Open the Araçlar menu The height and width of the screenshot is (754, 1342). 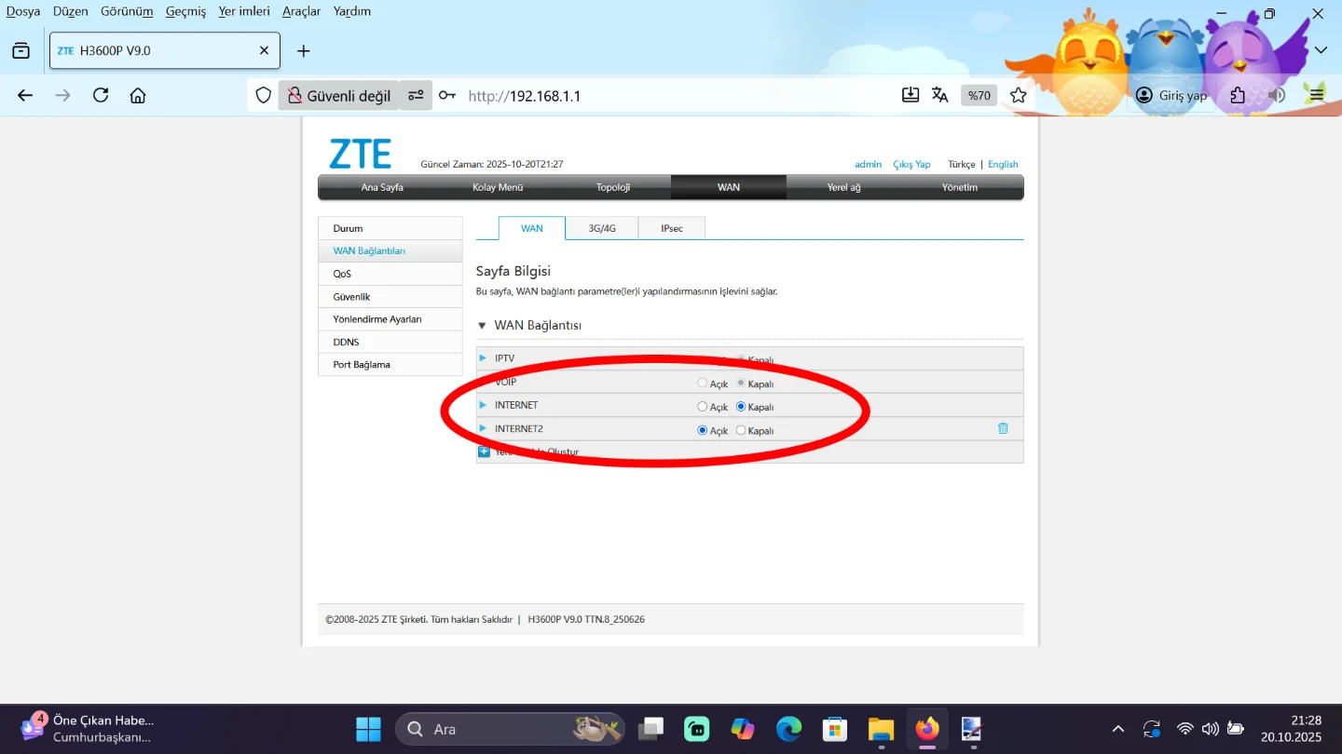(302, 11)
